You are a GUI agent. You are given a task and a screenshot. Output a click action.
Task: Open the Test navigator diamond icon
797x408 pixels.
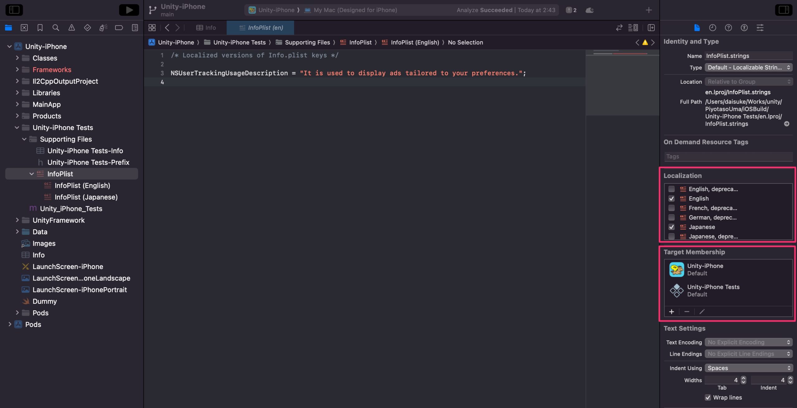coord(87,28)
